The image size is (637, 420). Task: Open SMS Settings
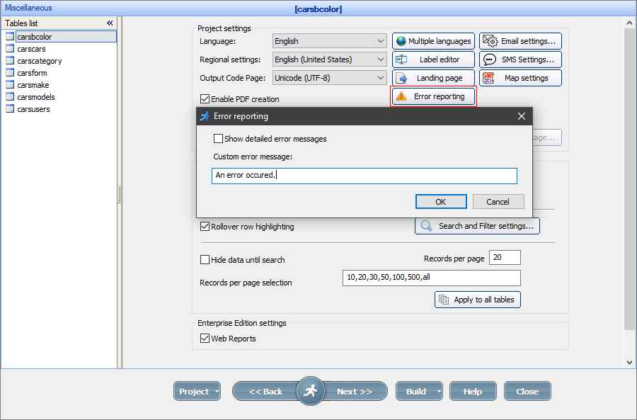click(520, 59)
